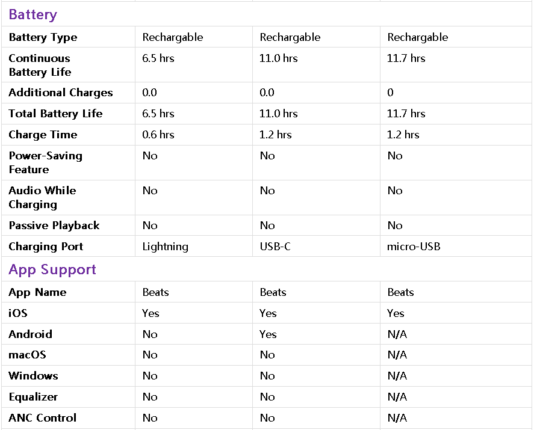This screenshot has height=430, width=534.
Task: Select the Additional Charges row label
Action: coord(61,93)
